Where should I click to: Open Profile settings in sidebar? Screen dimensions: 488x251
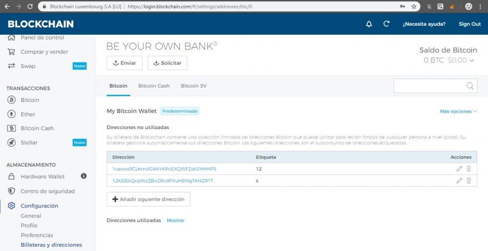pyautogui.click(x=29, y=225)
